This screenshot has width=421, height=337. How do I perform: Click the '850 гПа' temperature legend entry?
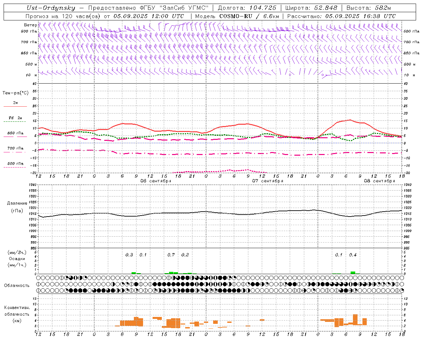(x=15, y=133)
